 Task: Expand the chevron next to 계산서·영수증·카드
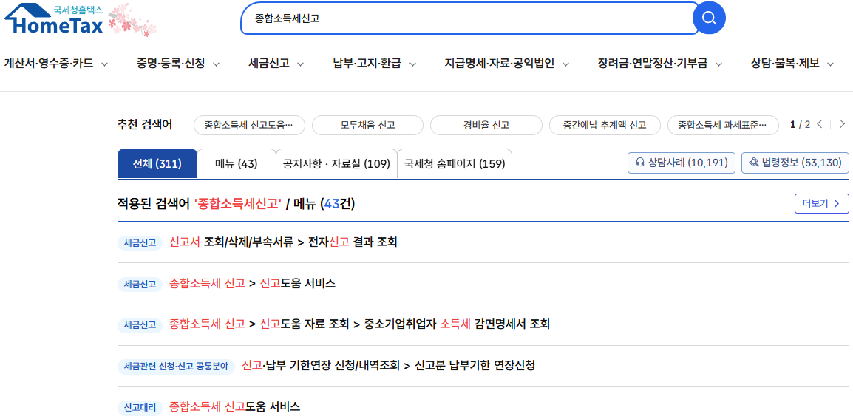[x=104, y=64]
